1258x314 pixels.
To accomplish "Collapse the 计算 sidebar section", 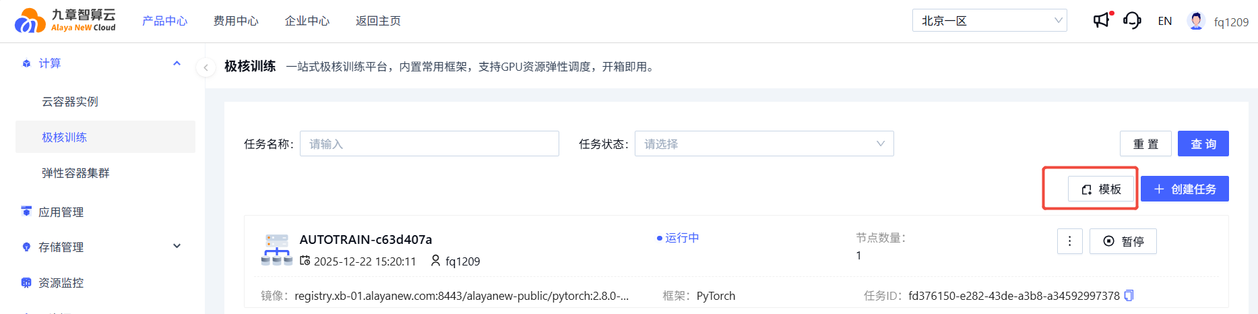I will click(177, 63).
